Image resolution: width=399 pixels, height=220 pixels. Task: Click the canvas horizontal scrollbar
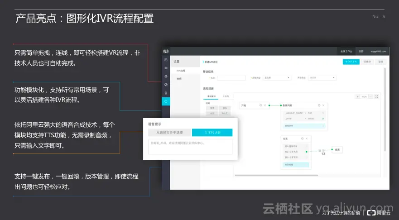(x=276, y=175)
